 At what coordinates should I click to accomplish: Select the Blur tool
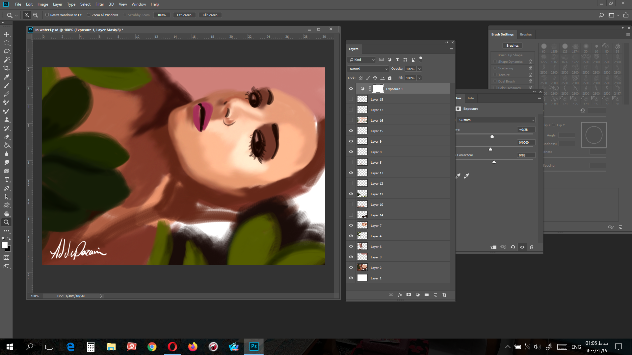[x=7, y=154]
